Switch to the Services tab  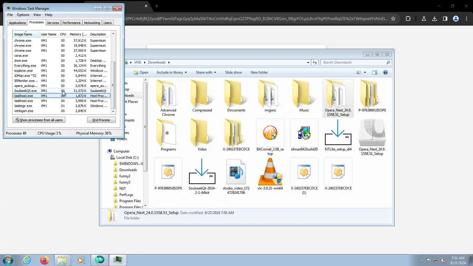(x=53, y=23)
